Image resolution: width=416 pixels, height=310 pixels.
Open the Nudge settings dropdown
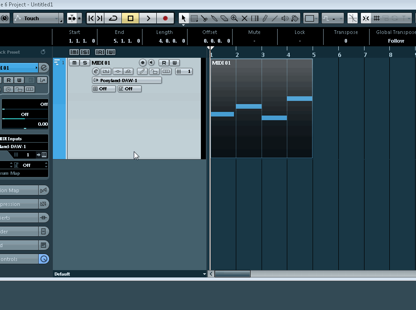(x=333, y=18)
